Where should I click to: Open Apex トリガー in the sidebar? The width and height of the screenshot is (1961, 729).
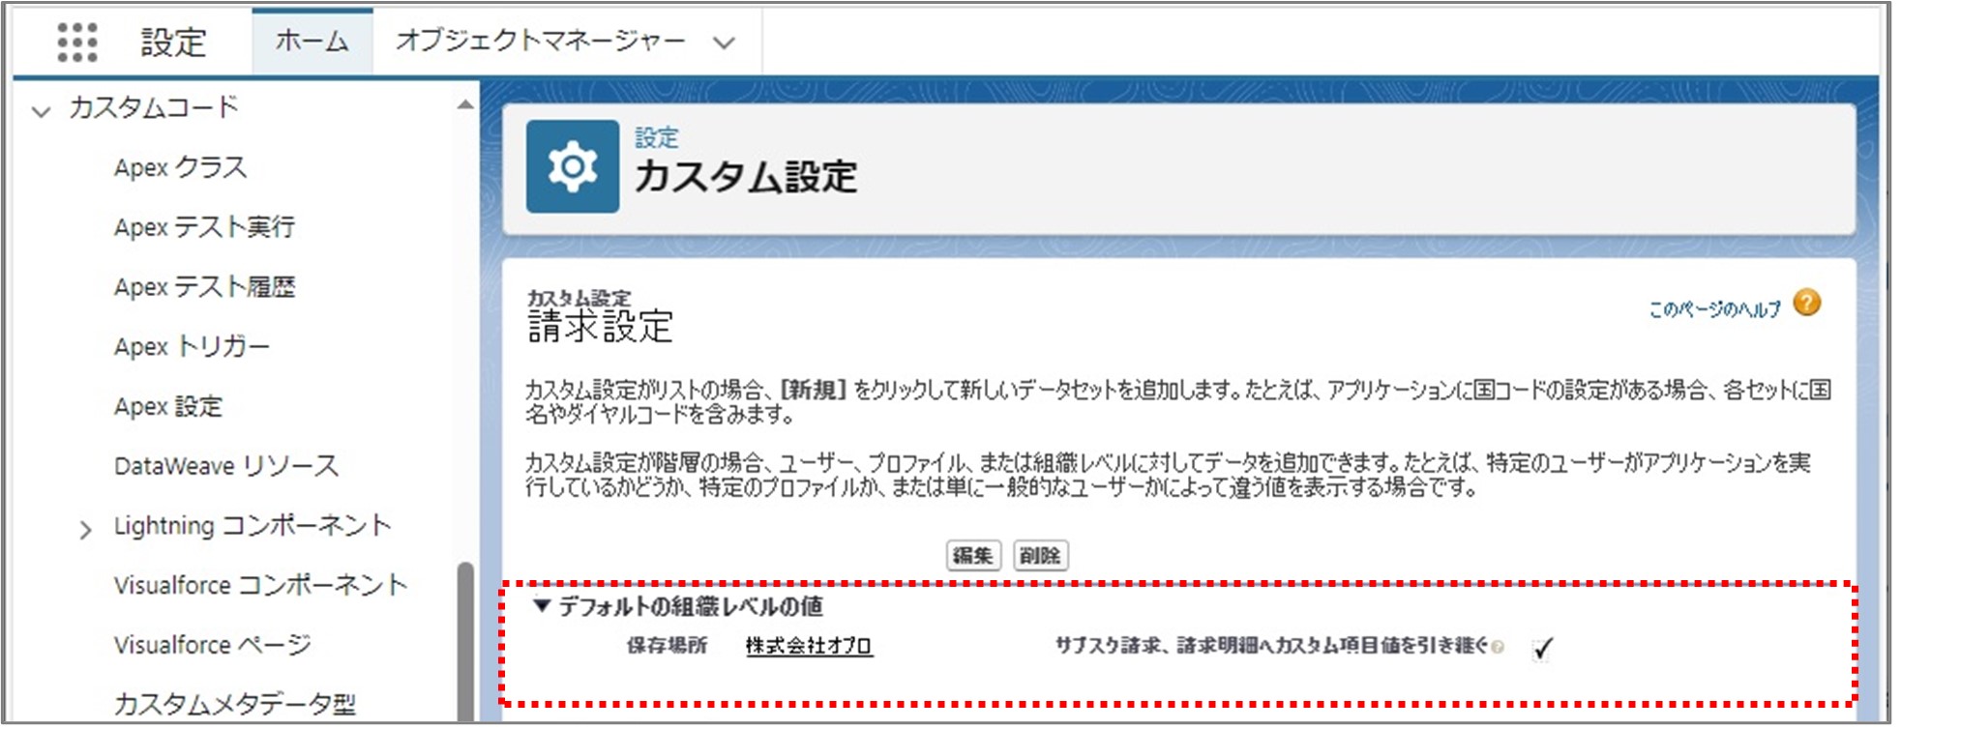point(192,346)
